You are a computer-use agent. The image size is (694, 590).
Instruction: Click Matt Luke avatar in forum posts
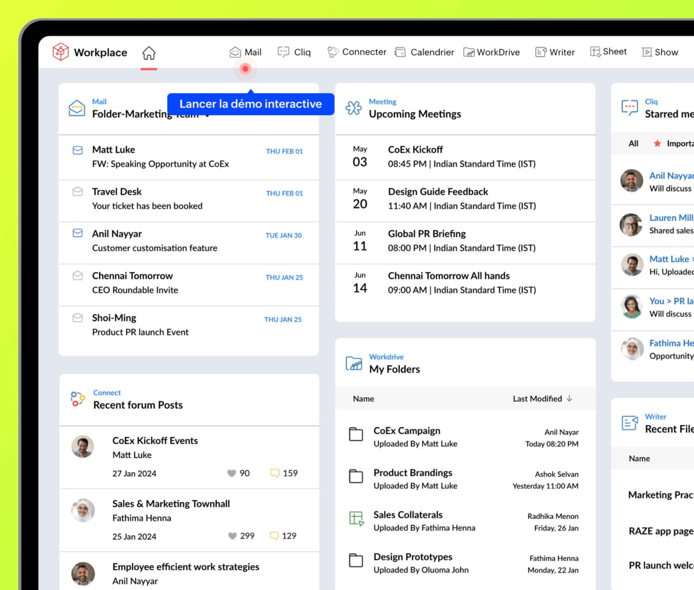[x=83, y=447]
